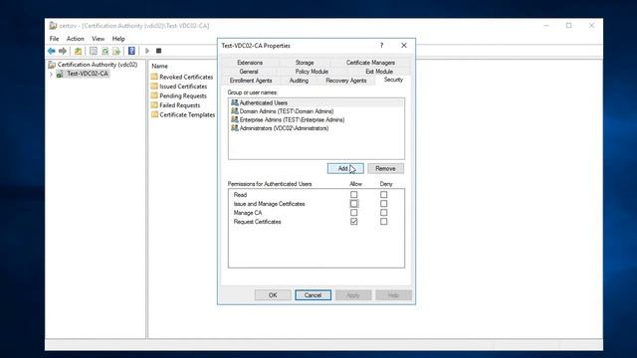The width and height of the screenshot is (637, 358).
Task: Click the certsrv icon in window title bar
Action: tap(53, 26)
